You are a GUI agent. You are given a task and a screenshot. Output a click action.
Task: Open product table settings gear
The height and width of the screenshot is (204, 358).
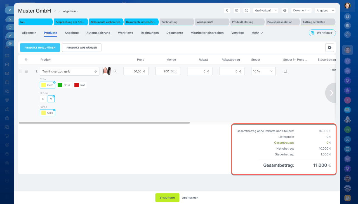(x=329, y=48)
